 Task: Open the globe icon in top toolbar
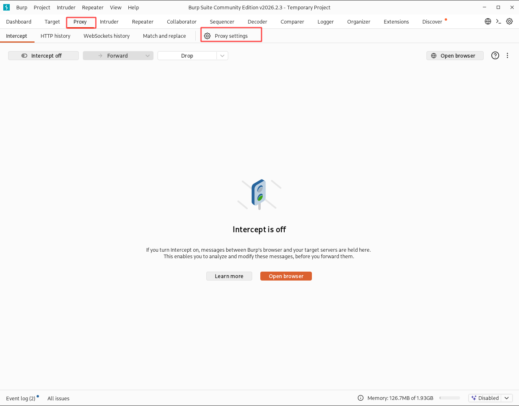[488, 22]
